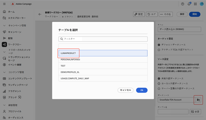This screenshot has width=206, height=120.
Task: Click the フィルター search field
Action: 103,39
